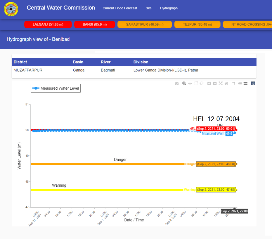Open the Plotly logo chart icon
The image size is (272, 239).
click(x=253, y=83)
